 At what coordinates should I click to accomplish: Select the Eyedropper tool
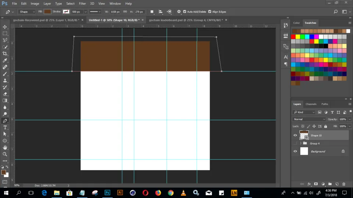[x=5, y=60]
